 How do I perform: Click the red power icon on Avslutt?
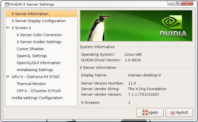[x=173, y=112]
